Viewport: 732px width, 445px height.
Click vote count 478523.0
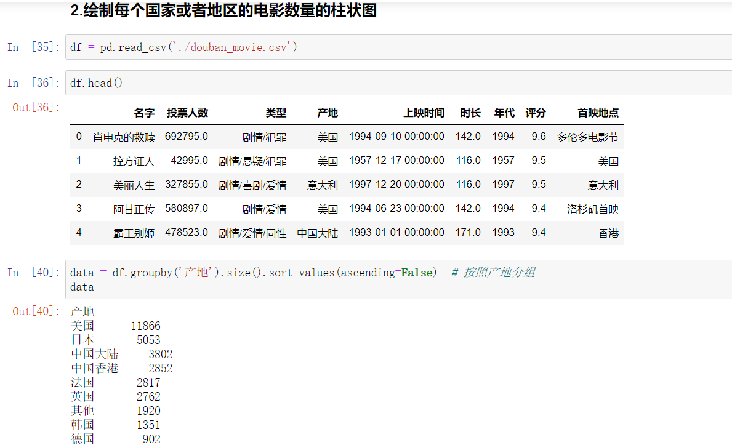[187, 232]
